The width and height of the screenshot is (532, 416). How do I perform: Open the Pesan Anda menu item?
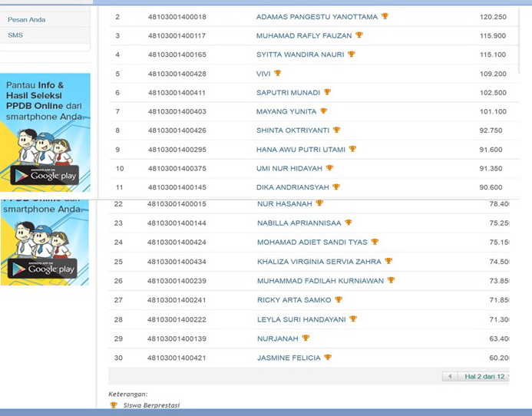27,19
